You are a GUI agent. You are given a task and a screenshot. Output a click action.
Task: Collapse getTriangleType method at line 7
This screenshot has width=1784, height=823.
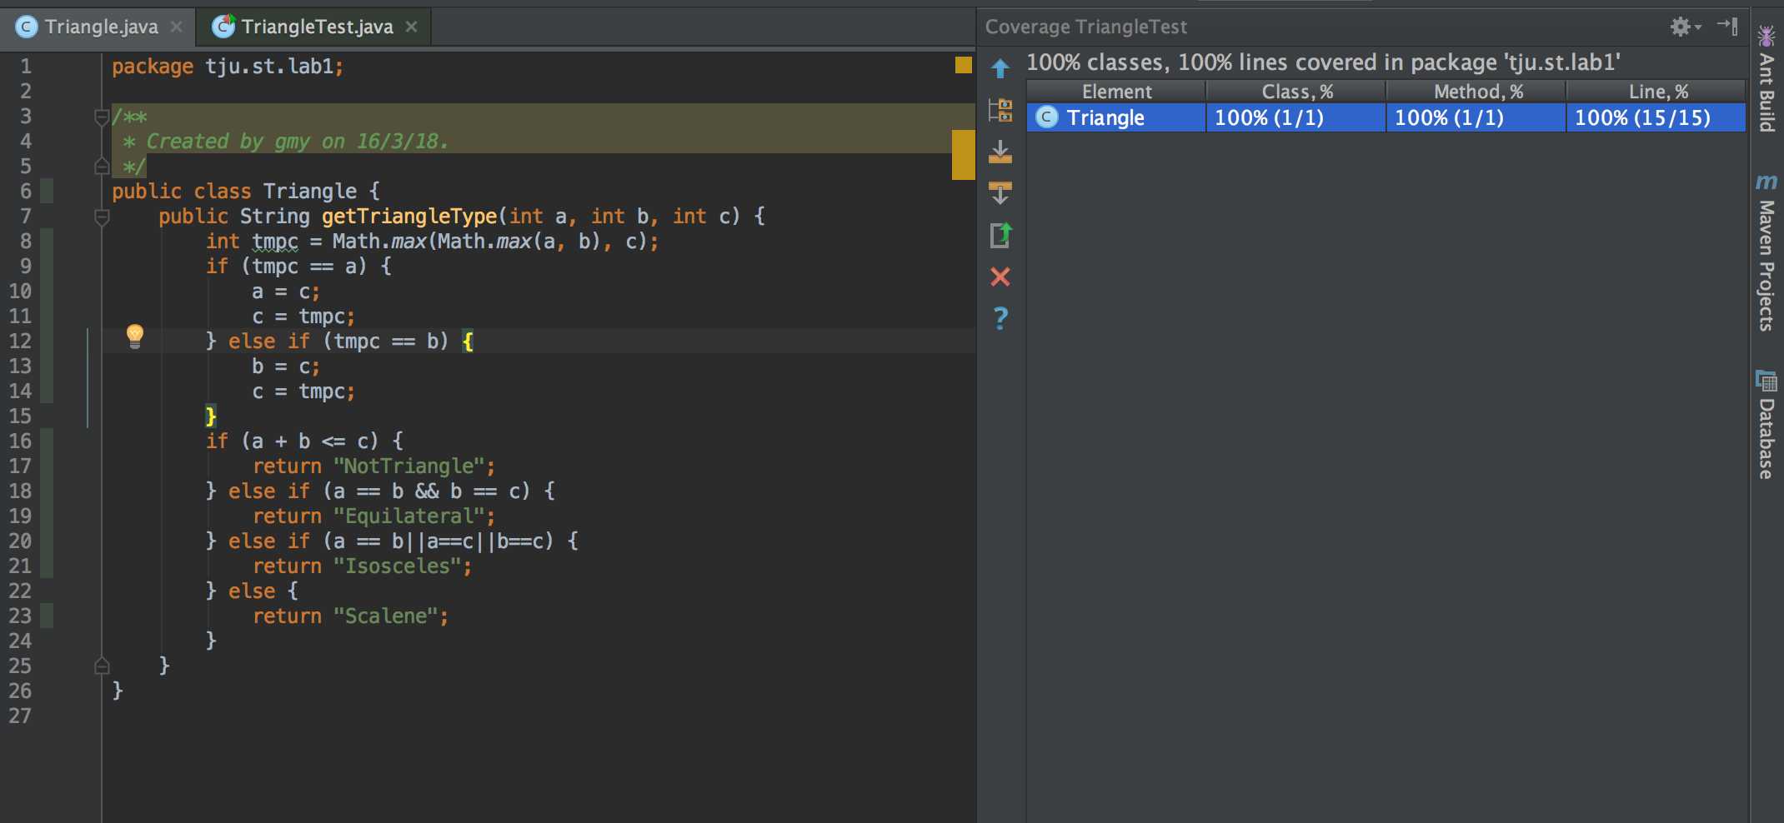tap(102, 217)
